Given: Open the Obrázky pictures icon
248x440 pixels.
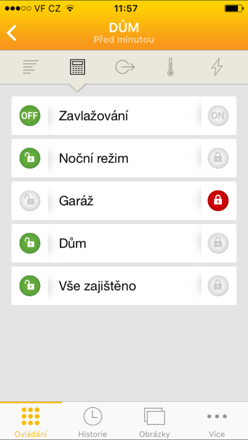Looking at the screenshot, I should (155, 416).
